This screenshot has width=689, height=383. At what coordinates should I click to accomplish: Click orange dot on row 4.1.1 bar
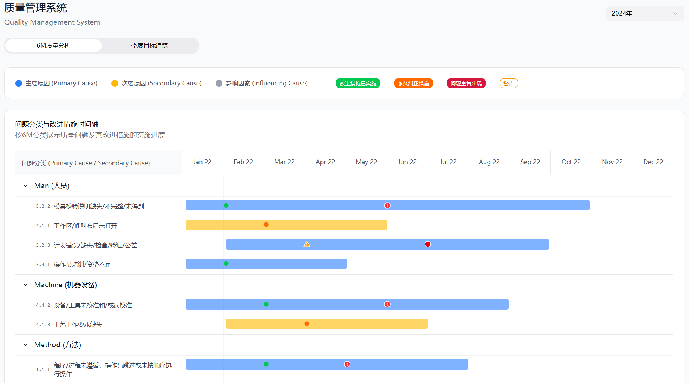[266, 225]
